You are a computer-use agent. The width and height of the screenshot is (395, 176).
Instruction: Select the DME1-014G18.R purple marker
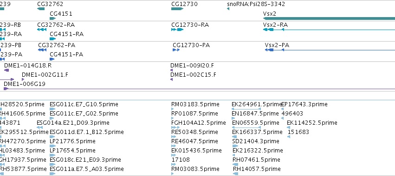click(6, 70)
